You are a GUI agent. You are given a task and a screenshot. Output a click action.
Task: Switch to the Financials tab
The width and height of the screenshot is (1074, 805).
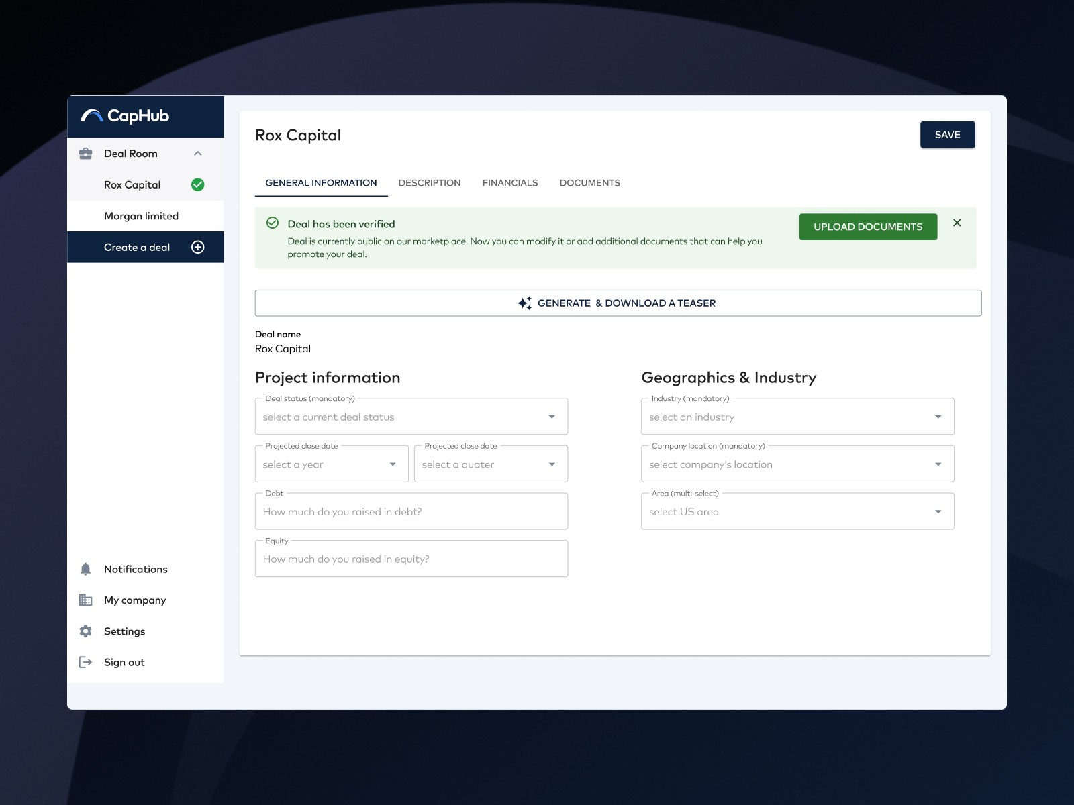click(x=510, y=183)
